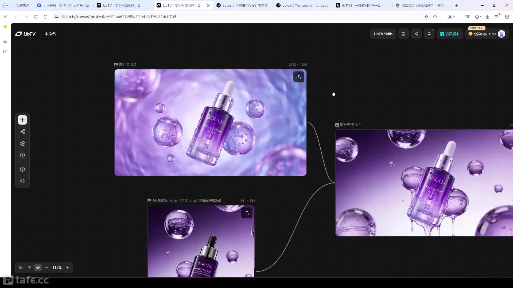The width and height of the screenshot is (513, 288).
Task: Click the 图片节点 3 node title
Action: 348,125
